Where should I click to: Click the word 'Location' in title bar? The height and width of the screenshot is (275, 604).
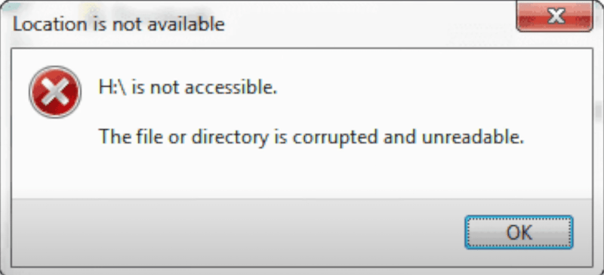click(50, 24)
